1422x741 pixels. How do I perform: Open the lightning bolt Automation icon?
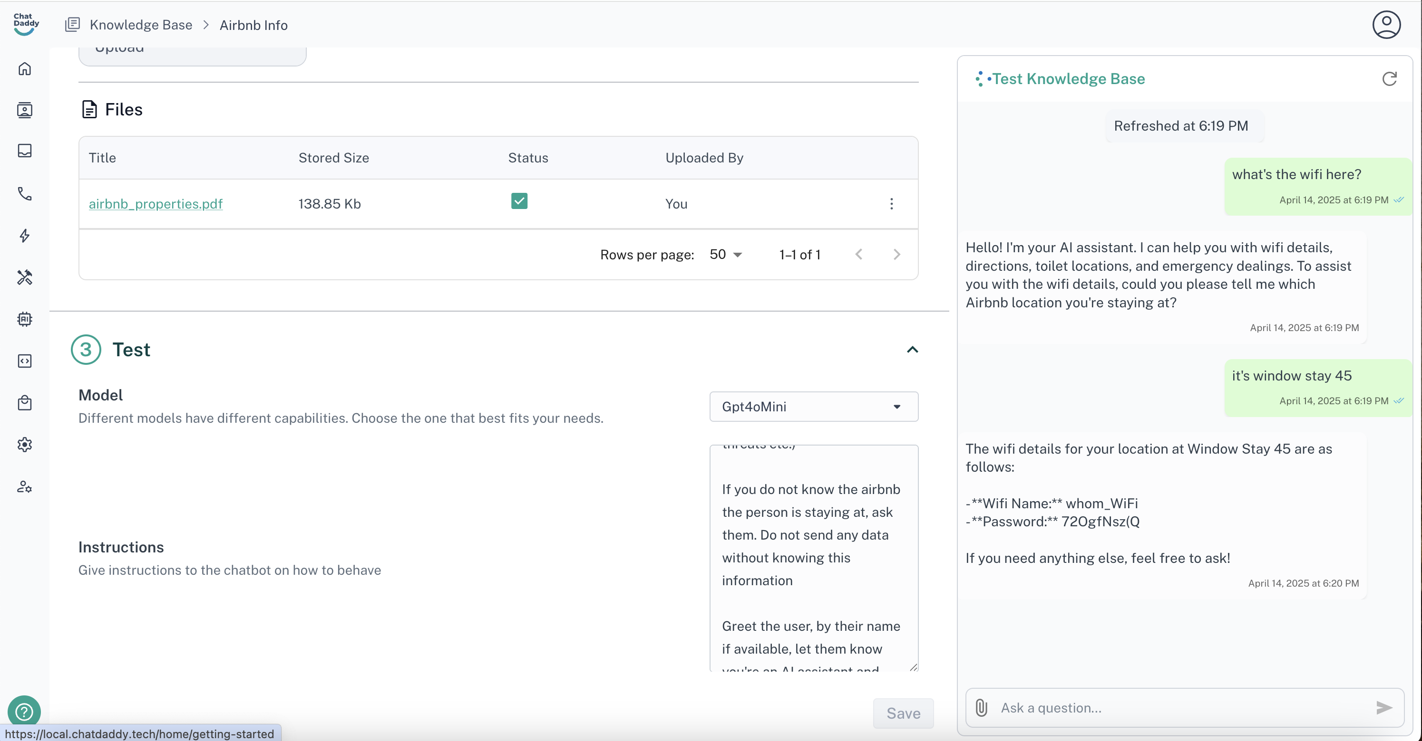[x=24, y=236]
